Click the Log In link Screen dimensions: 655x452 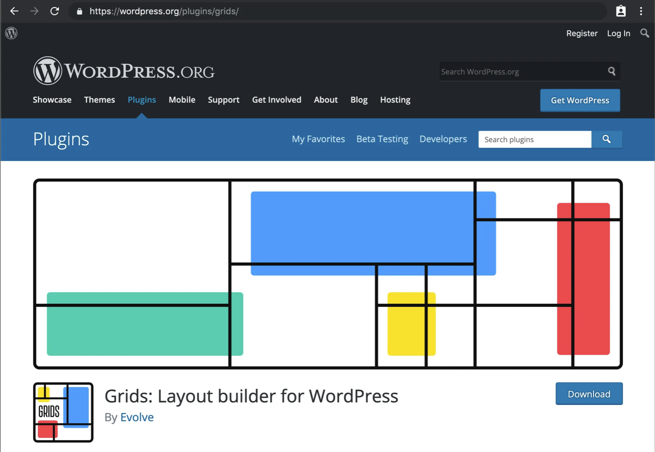[x=619, y=33]
